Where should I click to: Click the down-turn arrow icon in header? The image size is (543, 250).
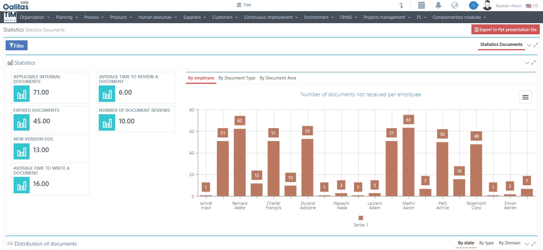tap(401, 6)
